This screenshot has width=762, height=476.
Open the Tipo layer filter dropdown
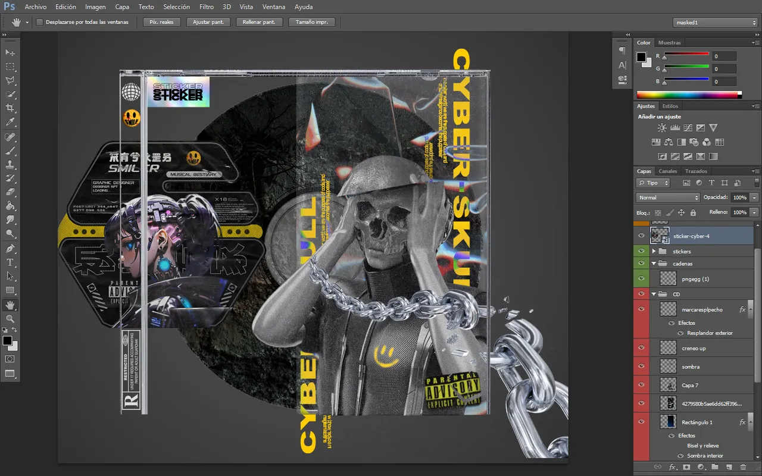click(653, 183)
